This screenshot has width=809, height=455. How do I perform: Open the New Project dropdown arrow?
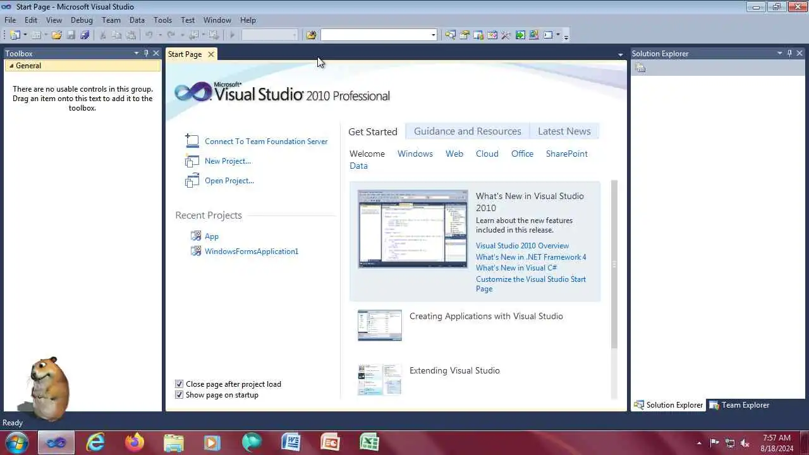point(25,35)
